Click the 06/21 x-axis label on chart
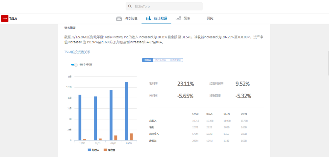 [x=114, y=144]
